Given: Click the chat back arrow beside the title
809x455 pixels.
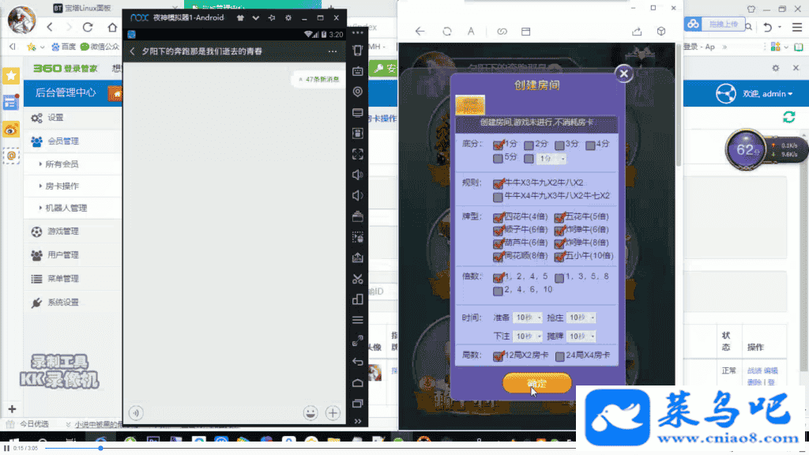Looking at the screenshot, I should [132, 51].
